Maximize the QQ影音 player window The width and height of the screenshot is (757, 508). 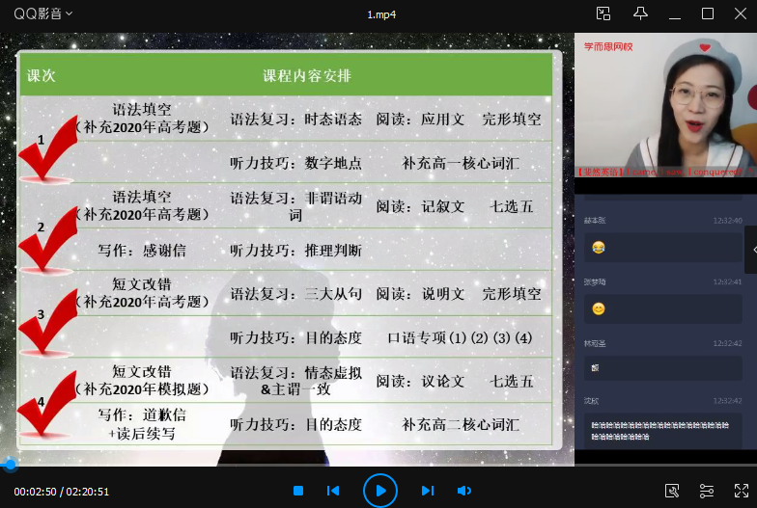coord(707,13)
